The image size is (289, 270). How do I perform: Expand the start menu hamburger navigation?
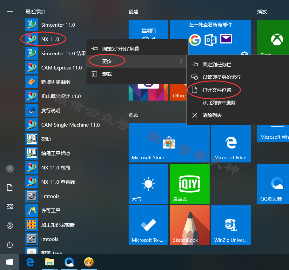point(10,12)
